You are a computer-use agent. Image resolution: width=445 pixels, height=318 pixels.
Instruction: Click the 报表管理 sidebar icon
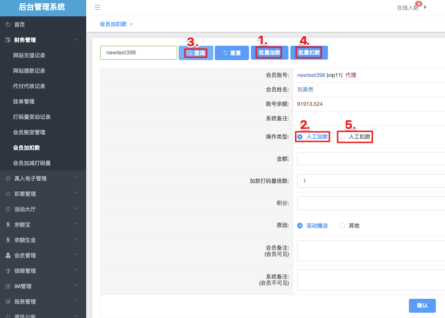[x=8, y=302]
